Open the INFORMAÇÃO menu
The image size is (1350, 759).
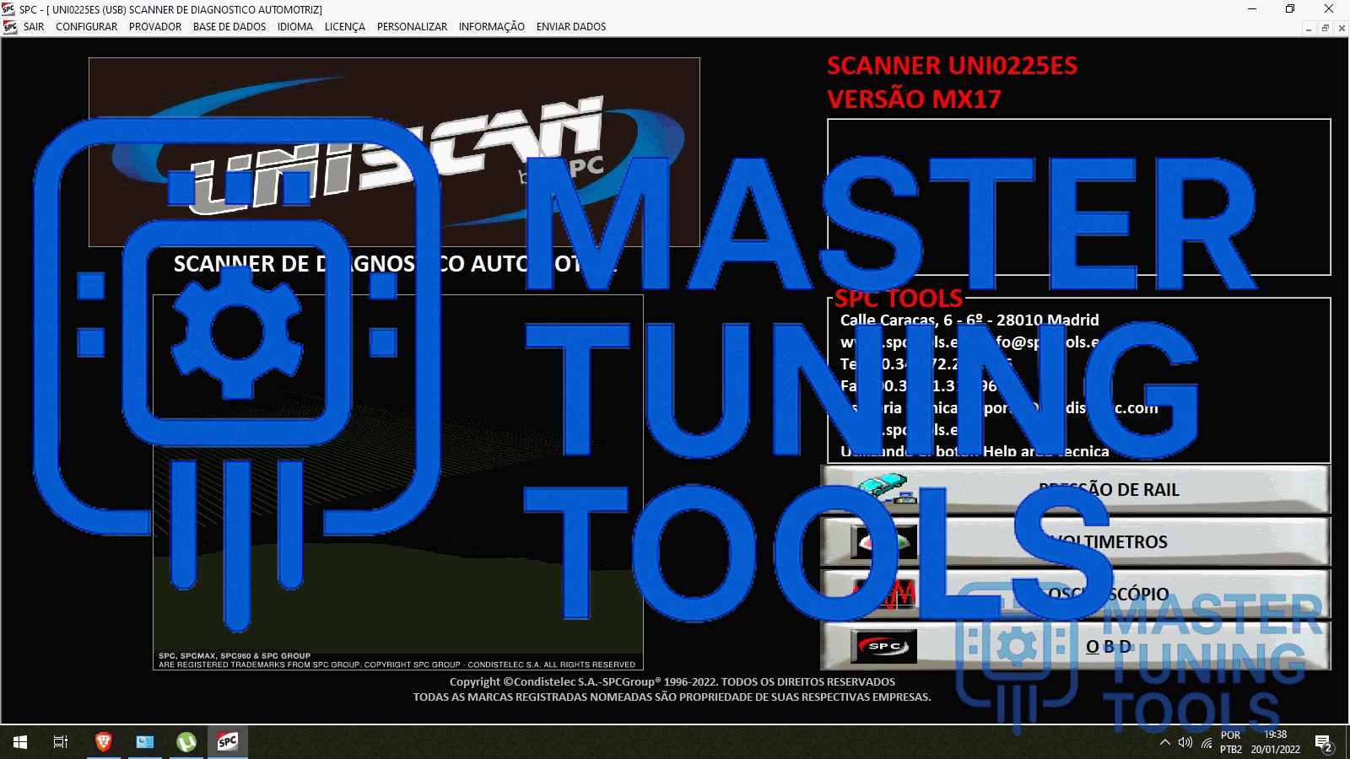click(492, 27)
